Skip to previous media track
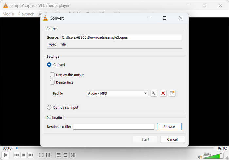The width and height of the screenshot is (229, 160). pyautogui.click(x=16, y=155)
